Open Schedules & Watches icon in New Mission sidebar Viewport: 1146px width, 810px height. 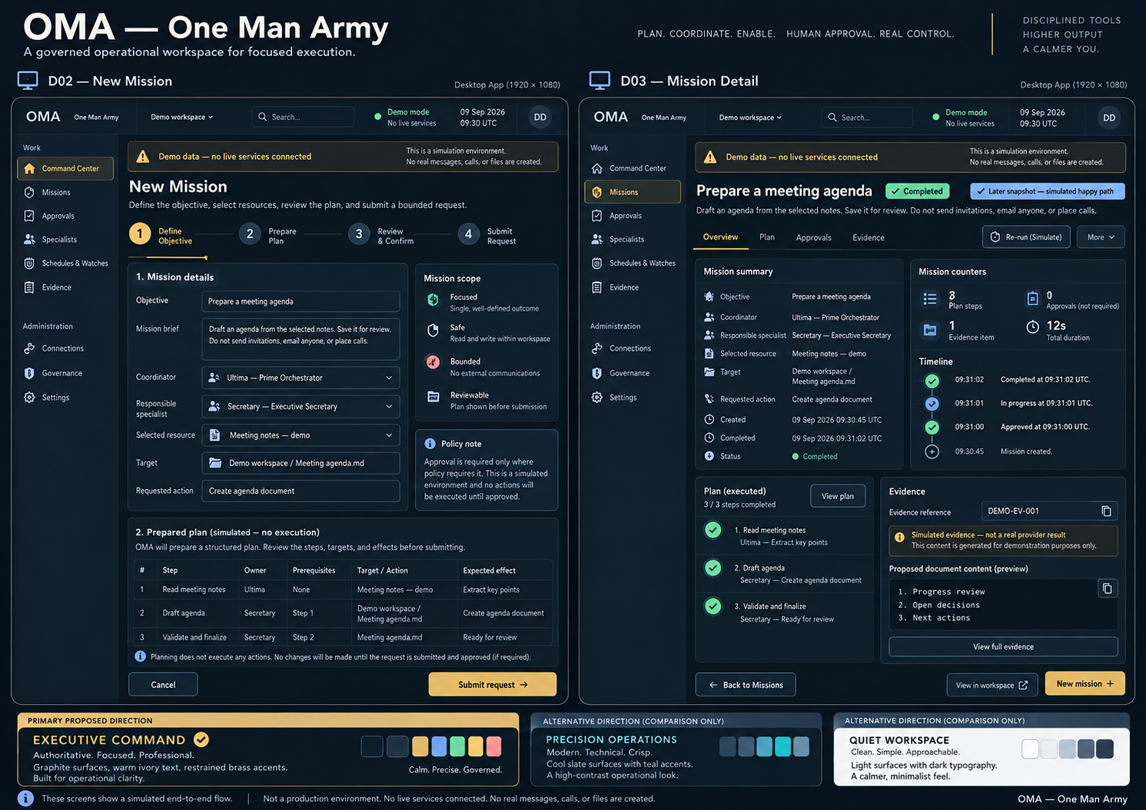click(29, 263)
